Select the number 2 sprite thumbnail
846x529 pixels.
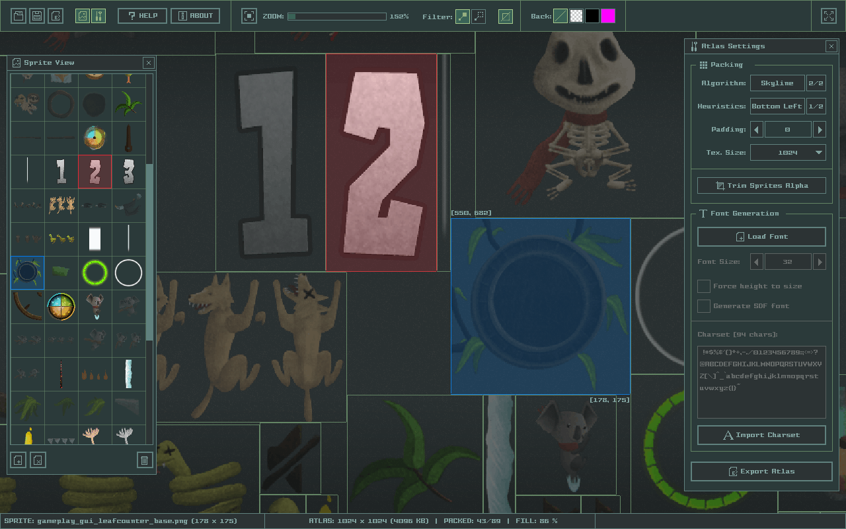click(95, 171)
